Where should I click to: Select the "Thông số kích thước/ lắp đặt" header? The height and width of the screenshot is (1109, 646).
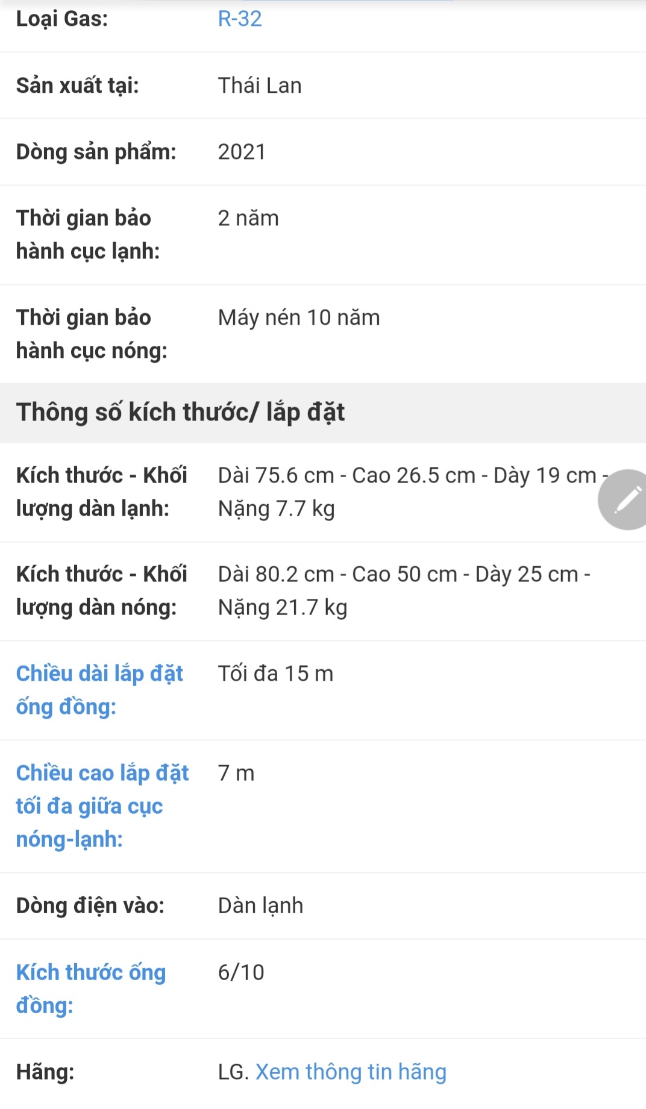(180, 413)
